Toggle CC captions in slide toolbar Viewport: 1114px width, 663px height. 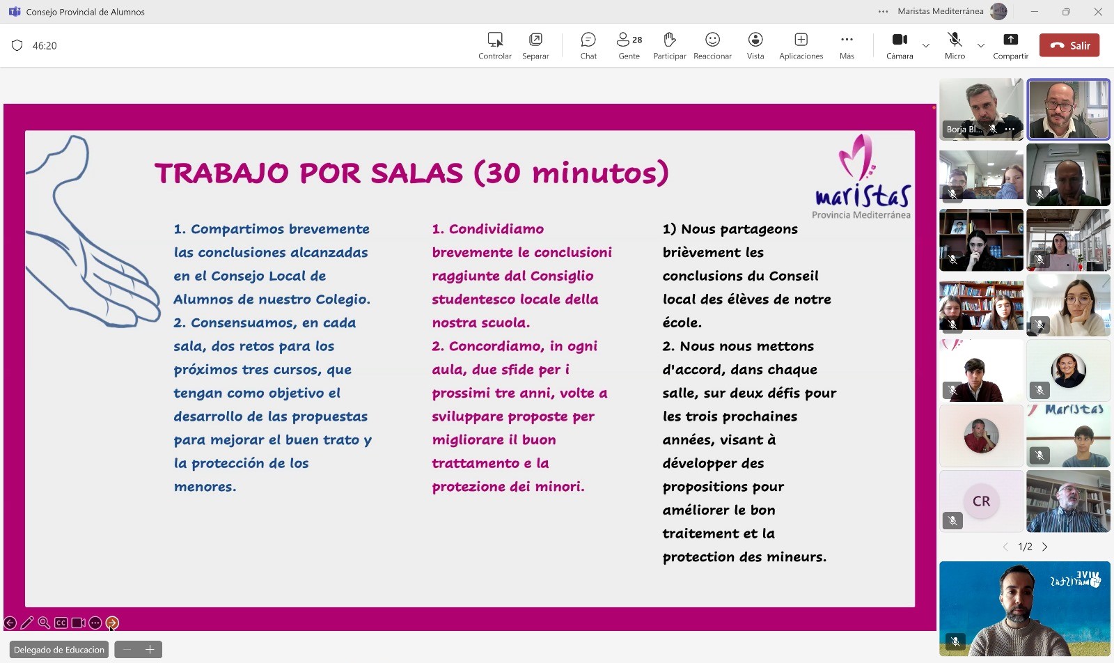click(61, 623)
